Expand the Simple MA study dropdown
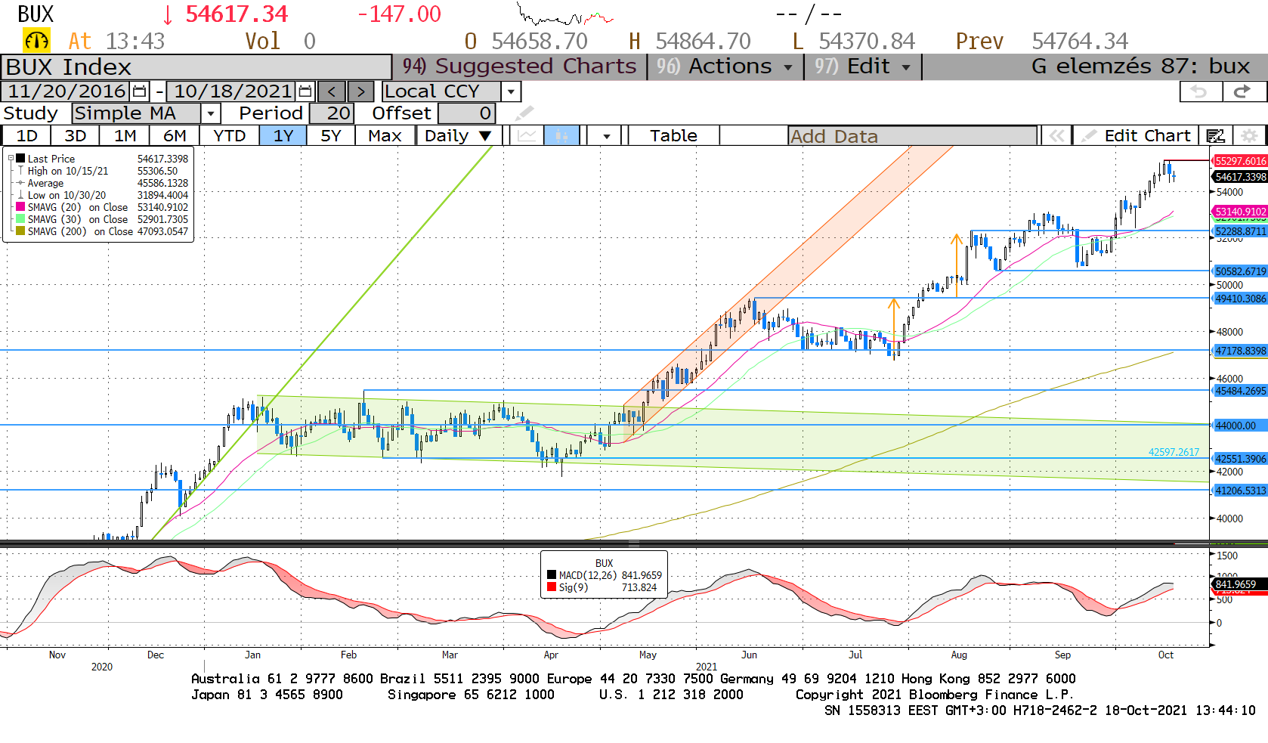Image resolution: width=1268 pixels, height=743 pixels. pos(211,113)
